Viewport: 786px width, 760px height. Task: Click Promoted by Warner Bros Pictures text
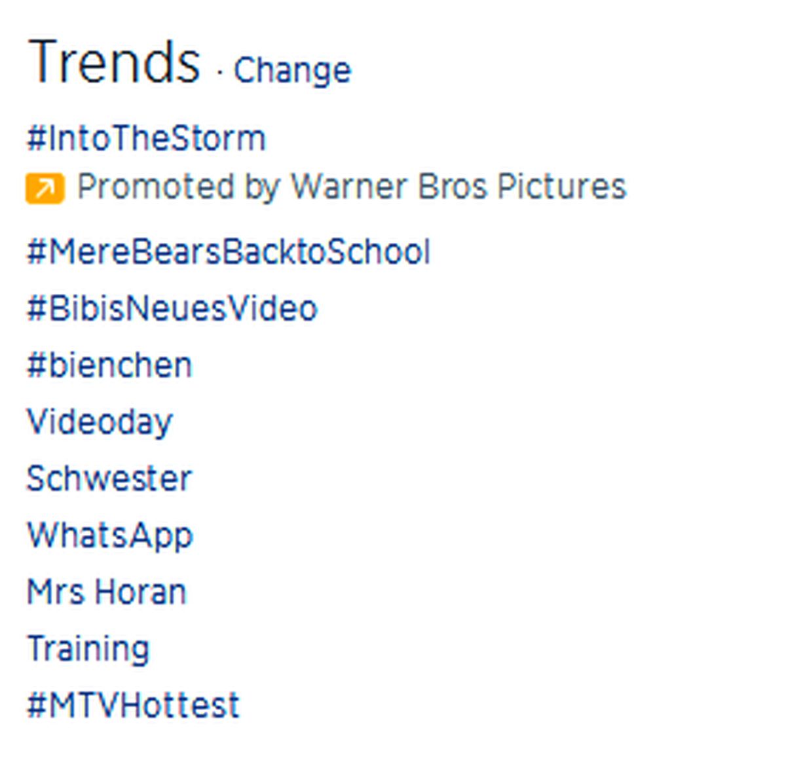pyautogui.click(x=352, y=187)
